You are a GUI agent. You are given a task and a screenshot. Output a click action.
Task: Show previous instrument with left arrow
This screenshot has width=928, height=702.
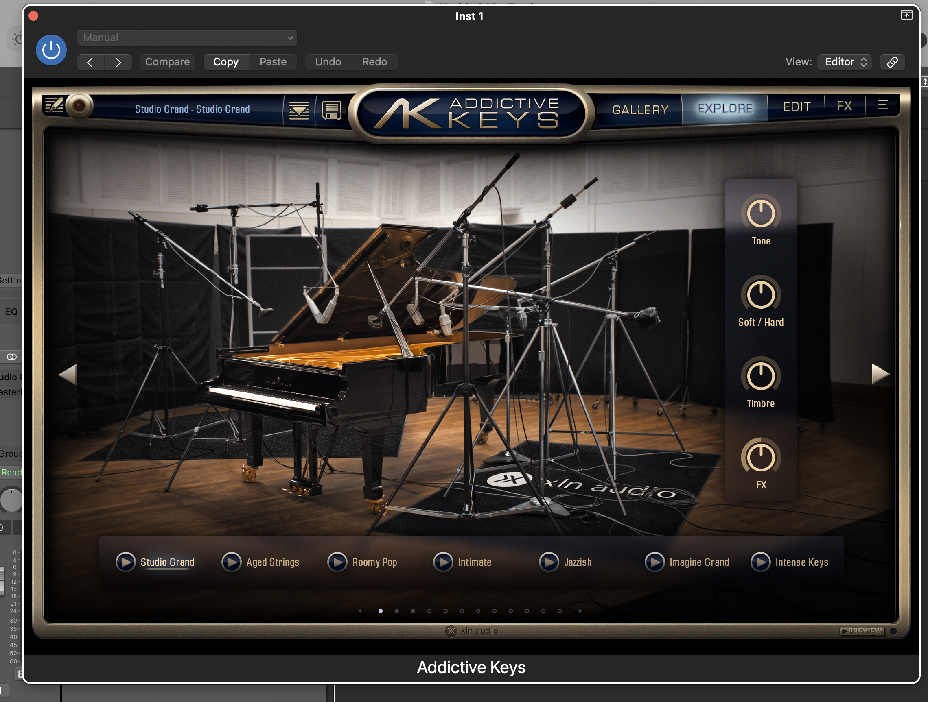67,374
